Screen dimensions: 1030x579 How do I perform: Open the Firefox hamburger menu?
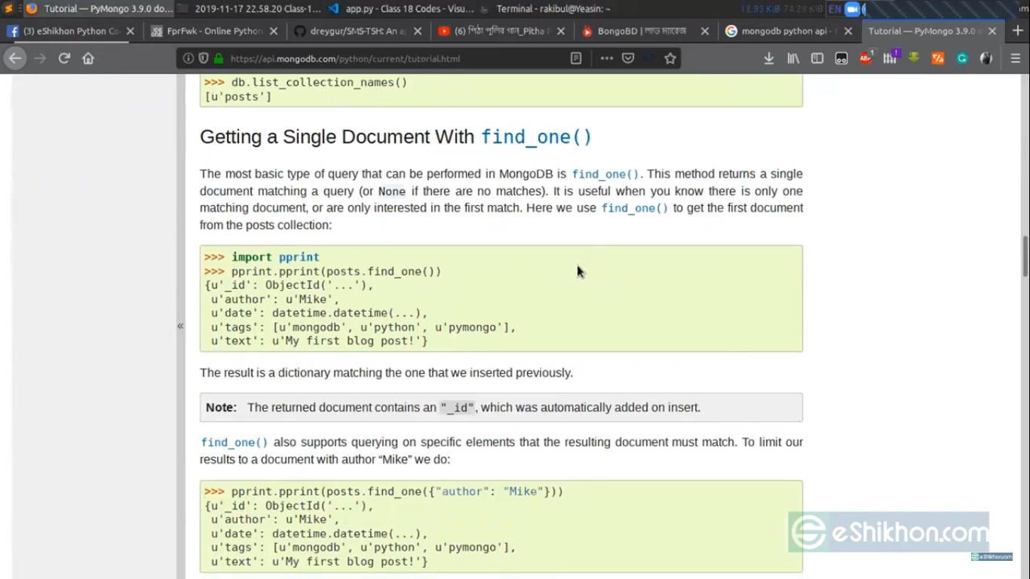[1015, 58]
